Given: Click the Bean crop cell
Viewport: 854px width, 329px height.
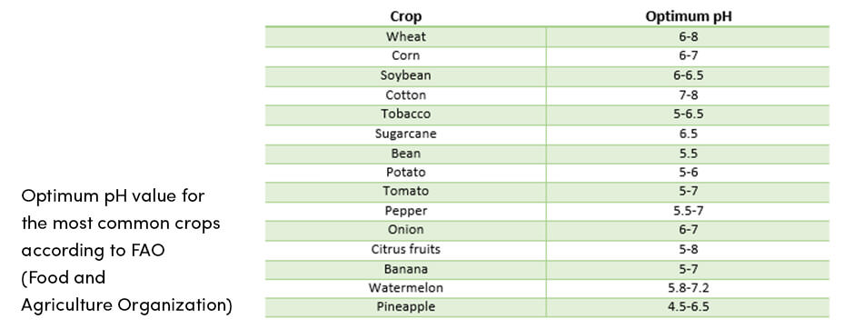Looking at the screenshot, I should click(406, 154).
